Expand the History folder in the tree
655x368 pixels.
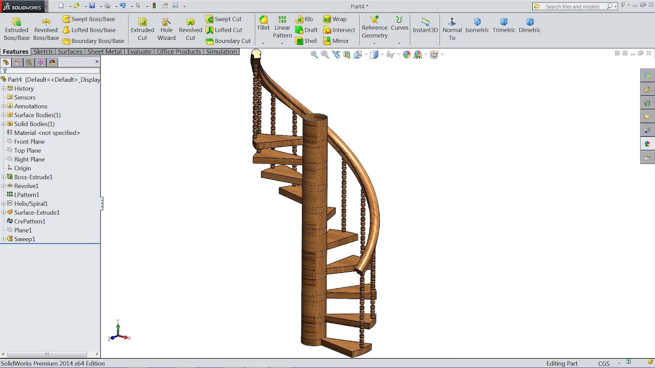click(4, 88)
